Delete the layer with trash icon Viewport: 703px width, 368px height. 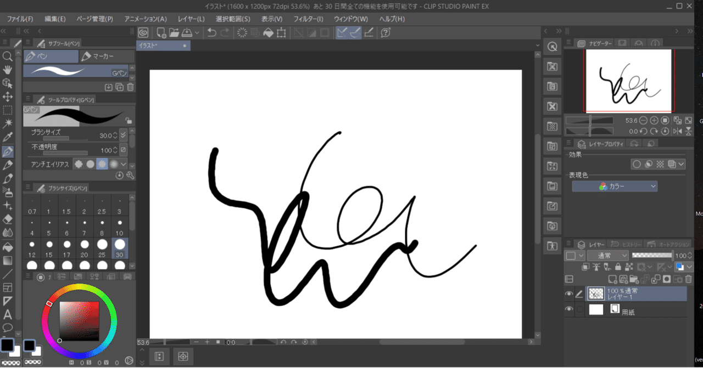(x=688, y=279)
